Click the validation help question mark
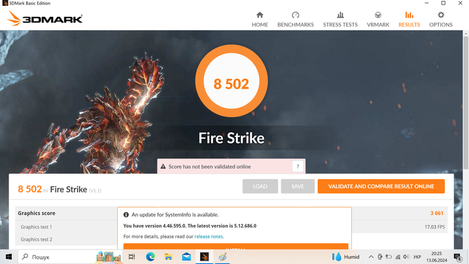The height and width of the screenshot is (264, 469). (x=298, y=166)
